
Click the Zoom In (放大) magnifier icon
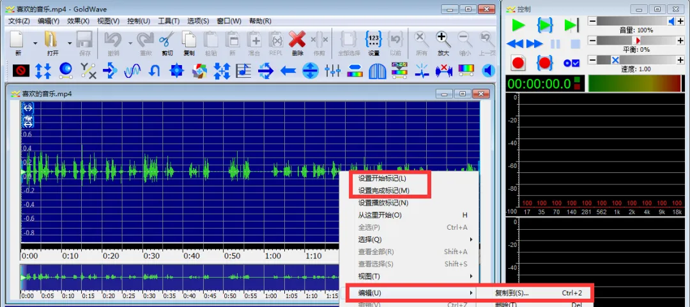coord(443,40)
